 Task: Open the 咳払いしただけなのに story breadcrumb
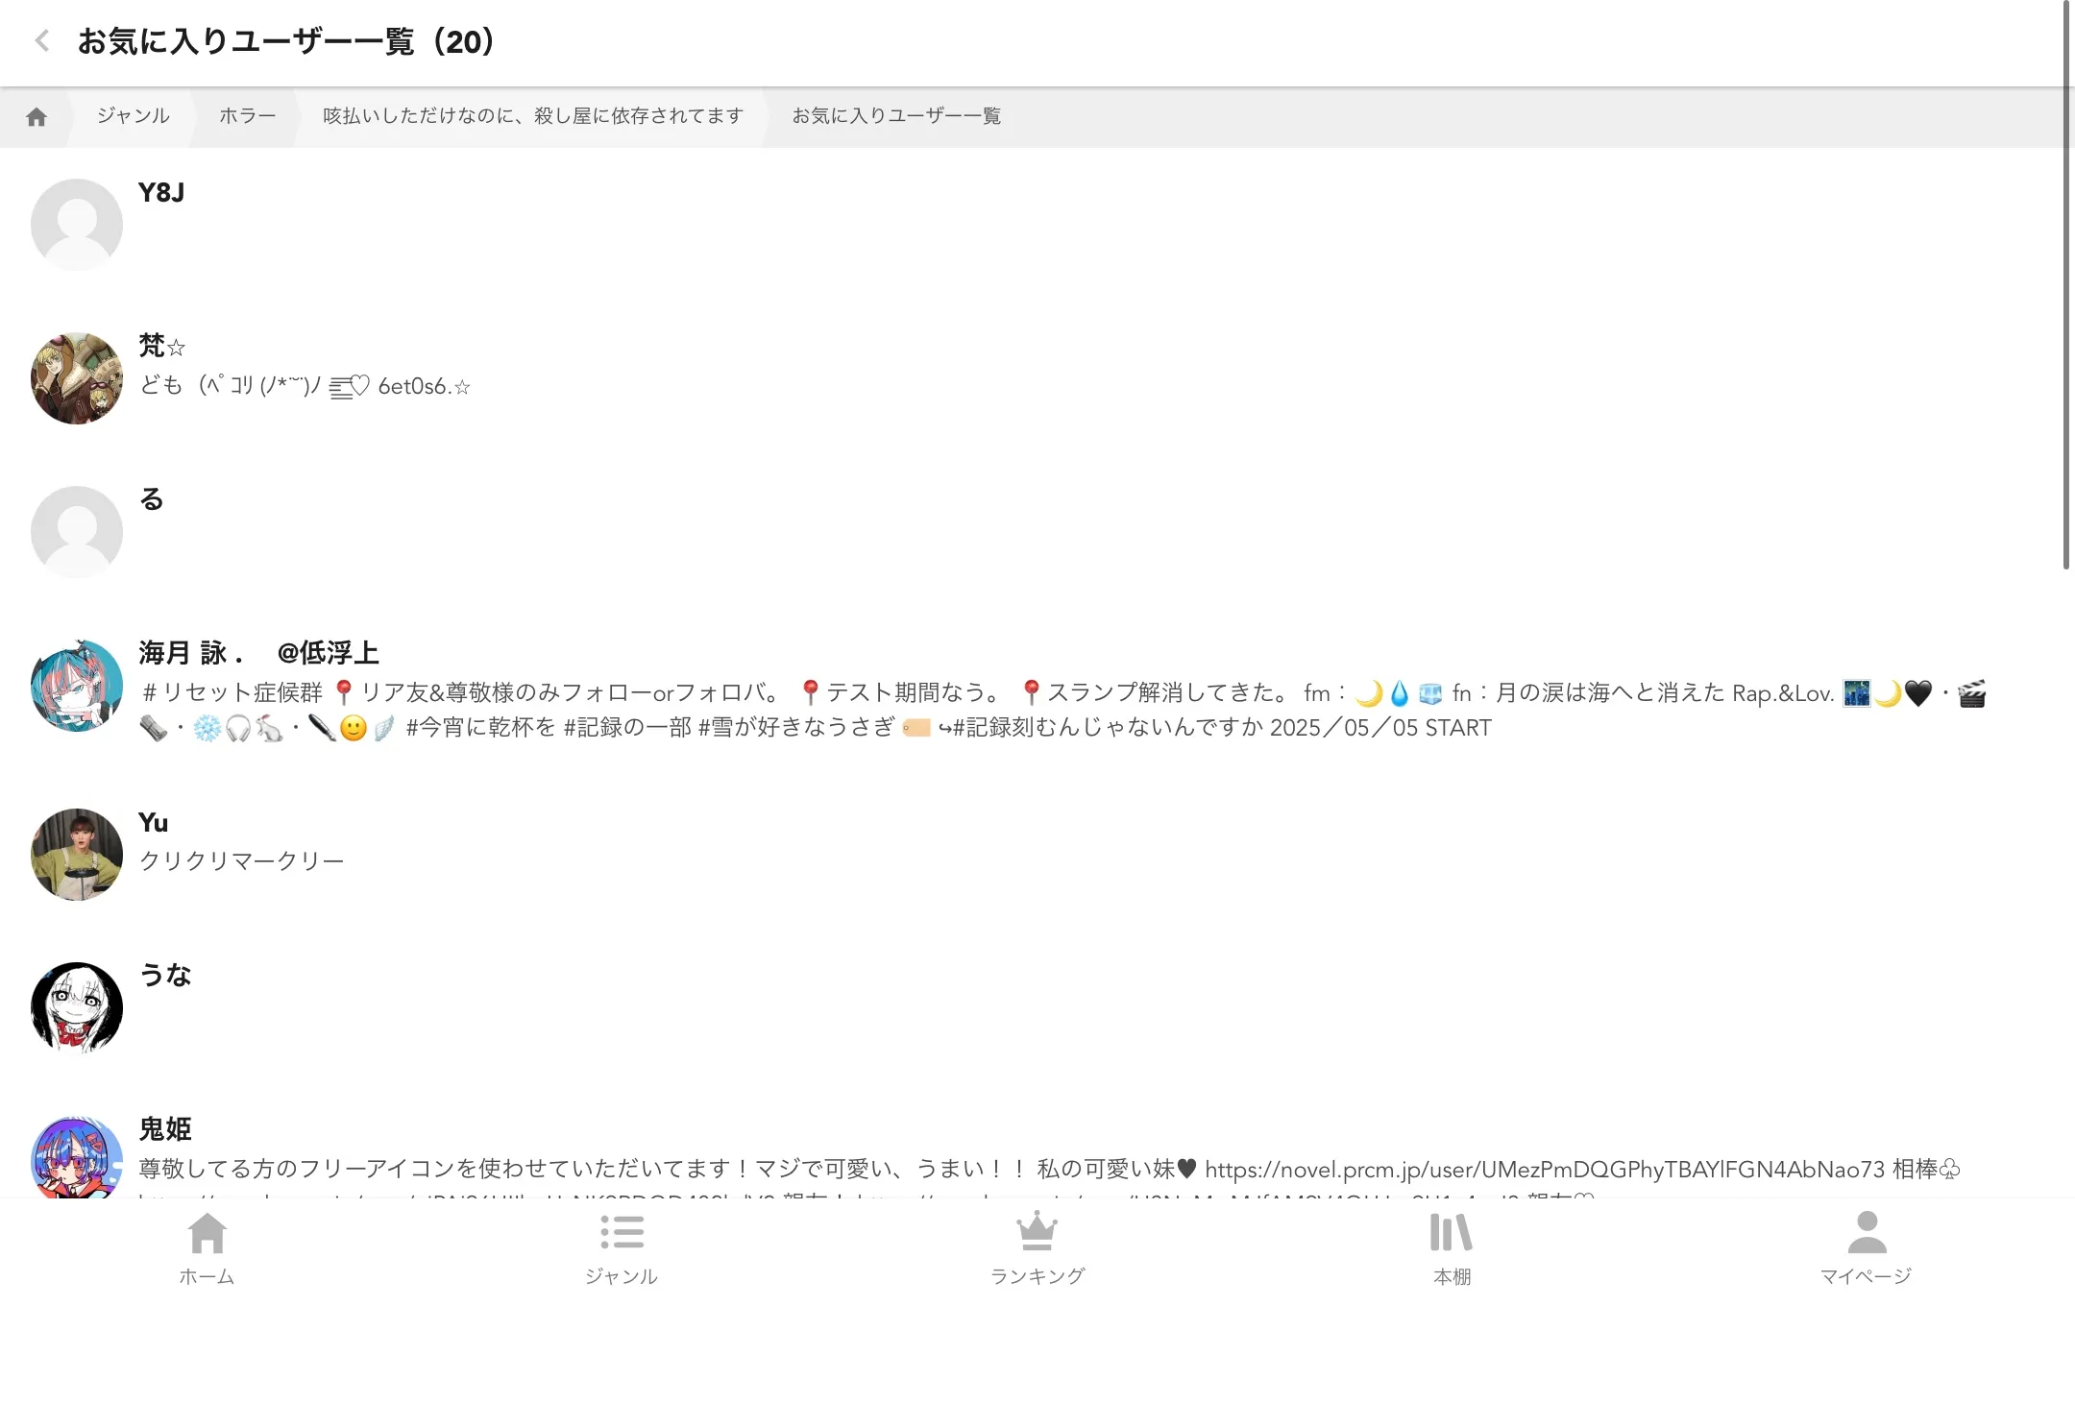coord(532,115)
